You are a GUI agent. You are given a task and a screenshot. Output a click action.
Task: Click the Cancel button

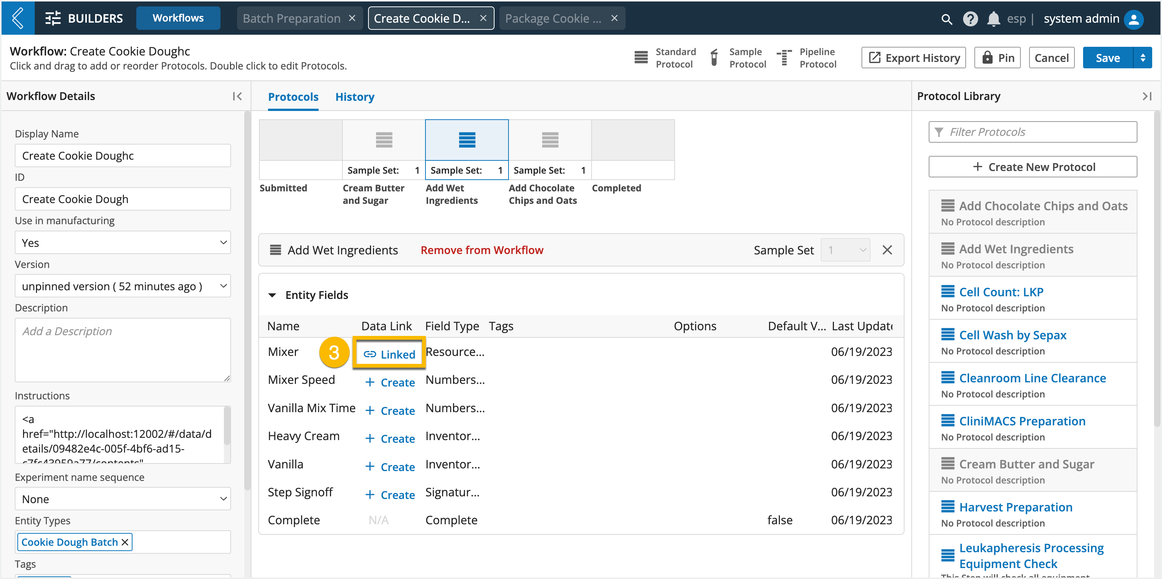[1051, 58]
